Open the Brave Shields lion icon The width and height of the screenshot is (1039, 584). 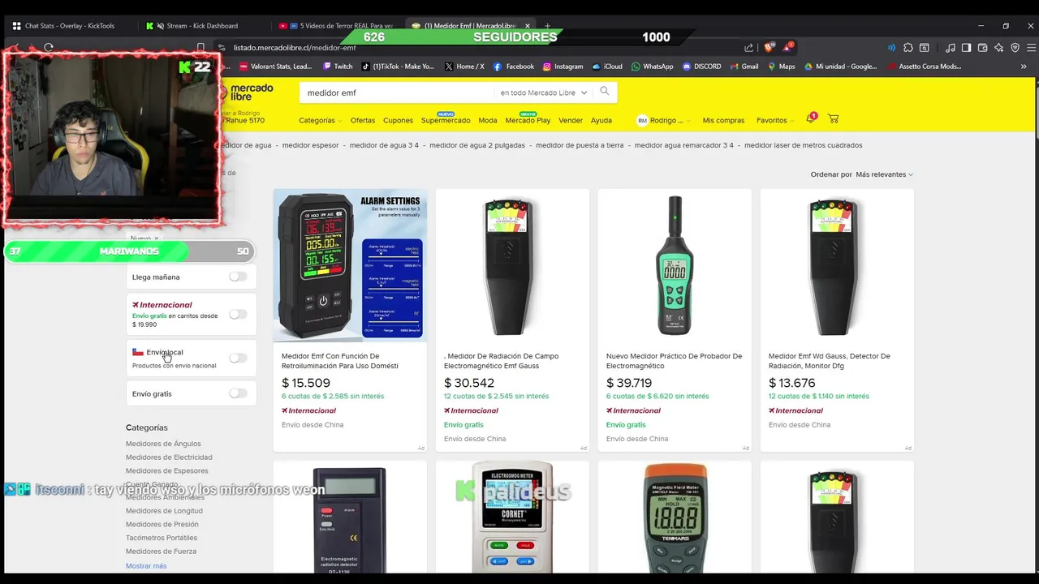[x=769, y=48]
